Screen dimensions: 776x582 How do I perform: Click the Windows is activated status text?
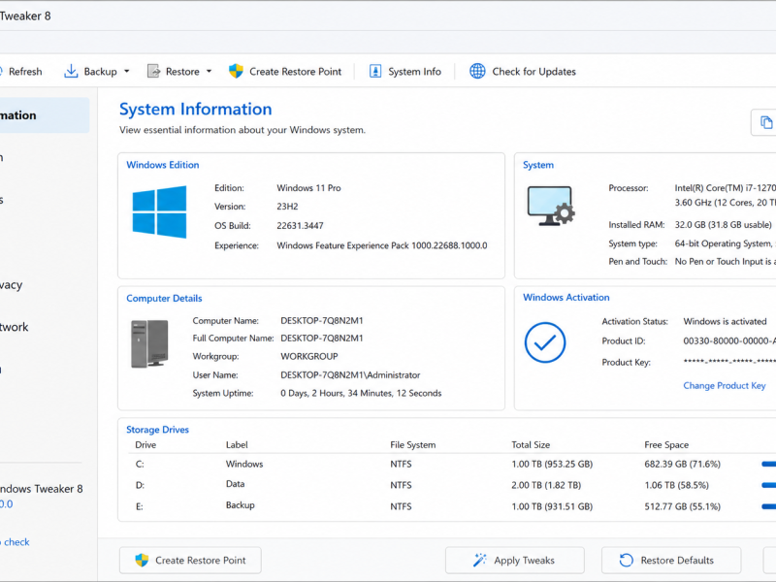pos(725,322)
